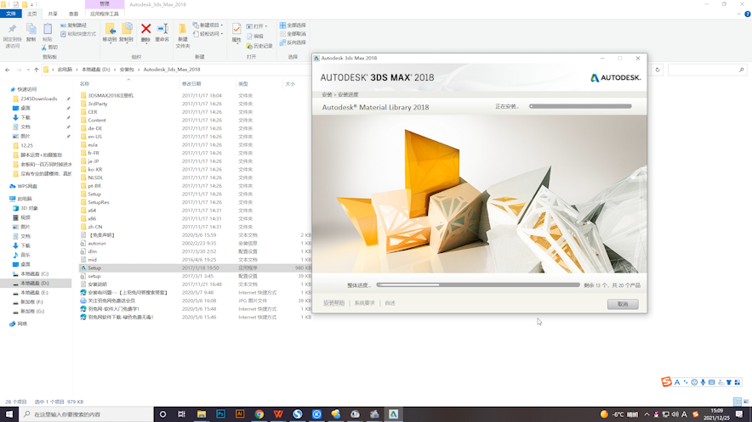Viewport: 752px width, 422px height.
Task: Collapse the Explorer ribbon chevron
Action: tap(738, 14)
